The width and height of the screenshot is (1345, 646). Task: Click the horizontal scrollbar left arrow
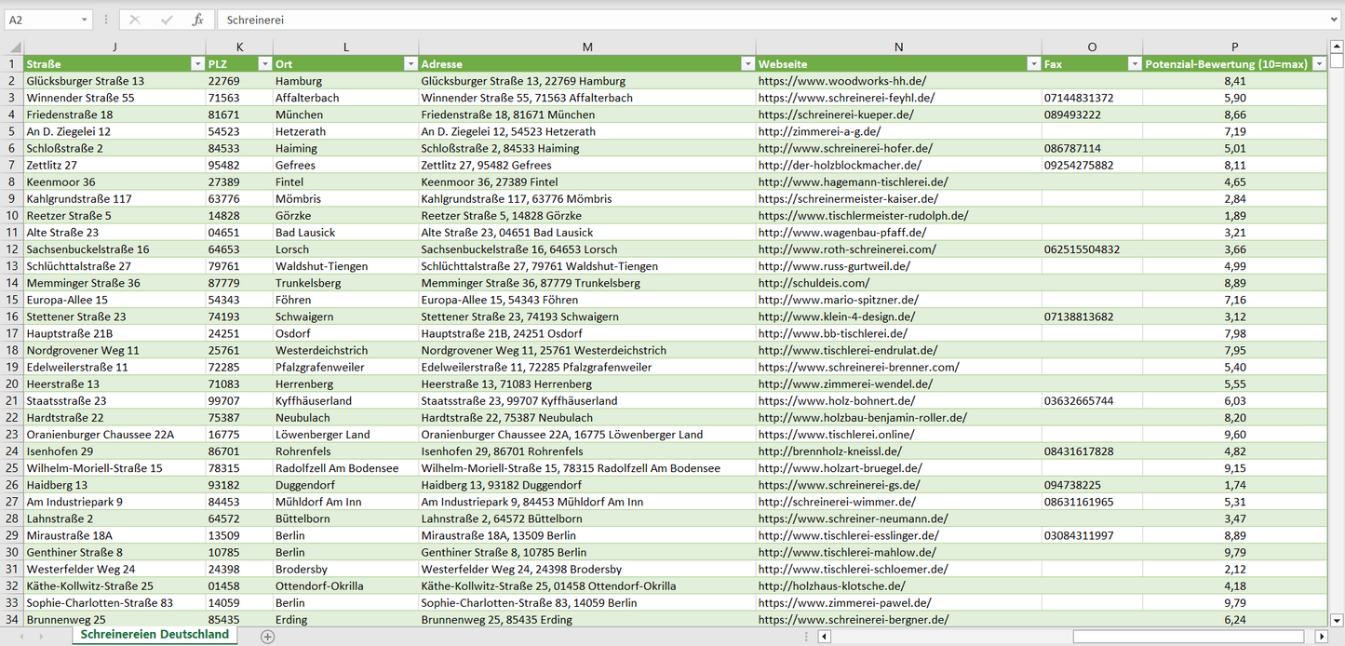(824, 637)
